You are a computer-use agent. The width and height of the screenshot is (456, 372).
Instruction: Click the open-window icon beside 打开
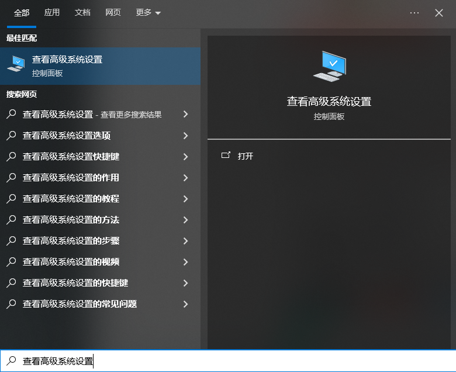pyautogui.click(x=226, y=155)
